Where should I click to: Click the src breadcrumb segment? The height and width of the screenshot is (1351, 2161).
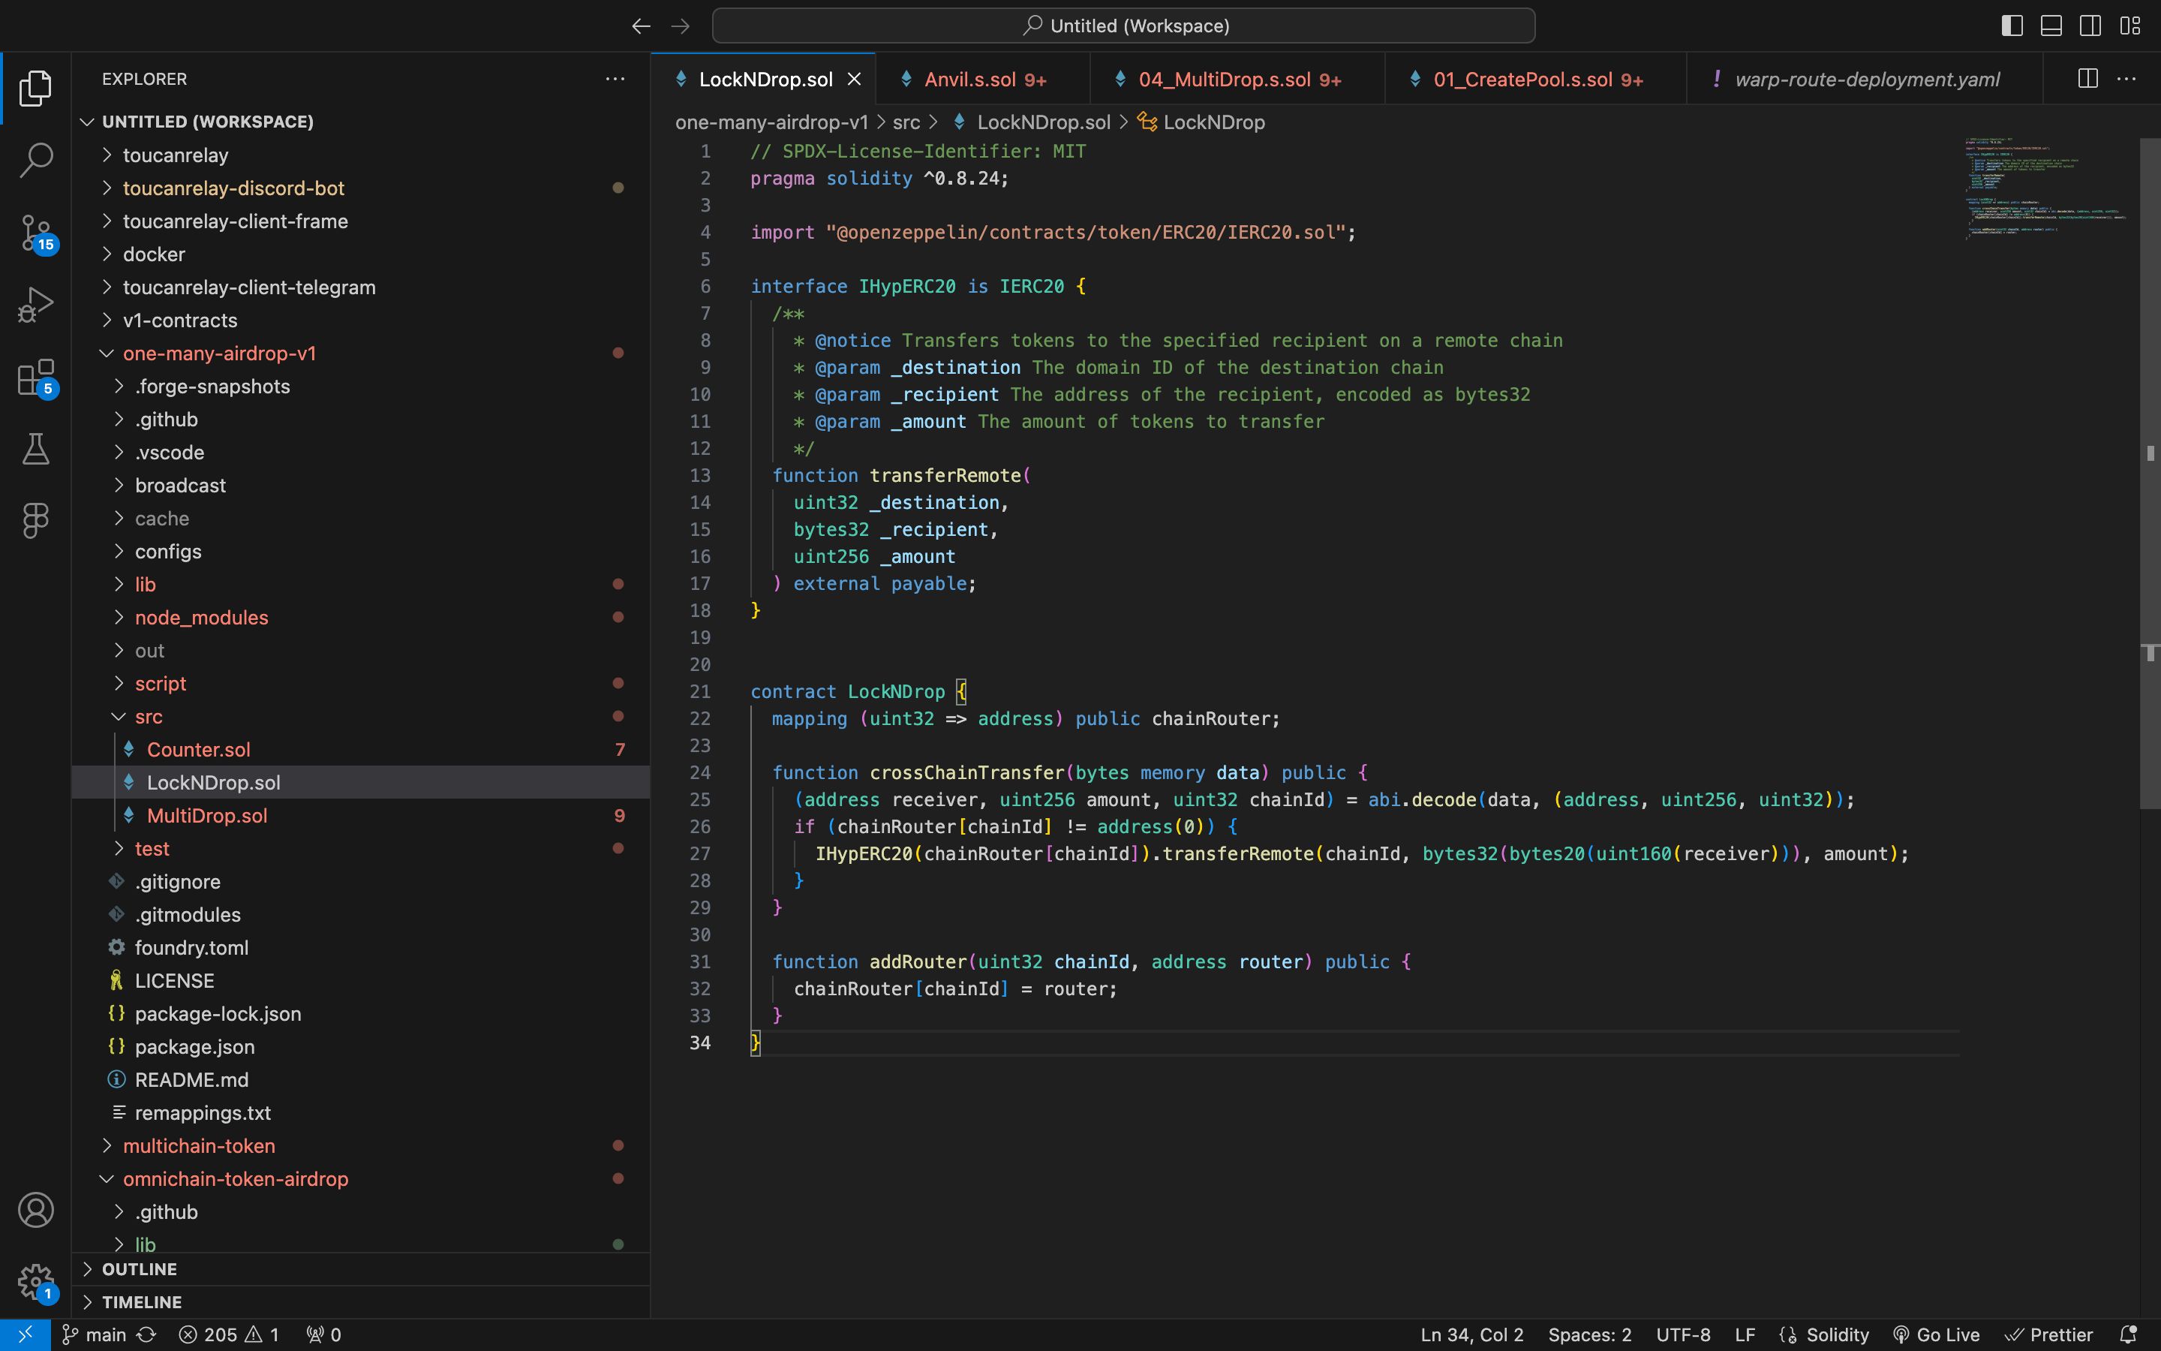click(906, 122)
